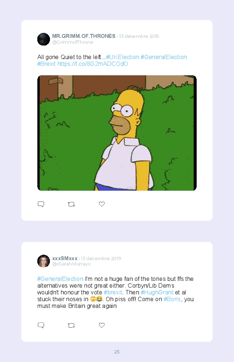Open the @GrimmofThrone handle
The height and width of the screenshot is (362, 234).
(x=72, y=42)
